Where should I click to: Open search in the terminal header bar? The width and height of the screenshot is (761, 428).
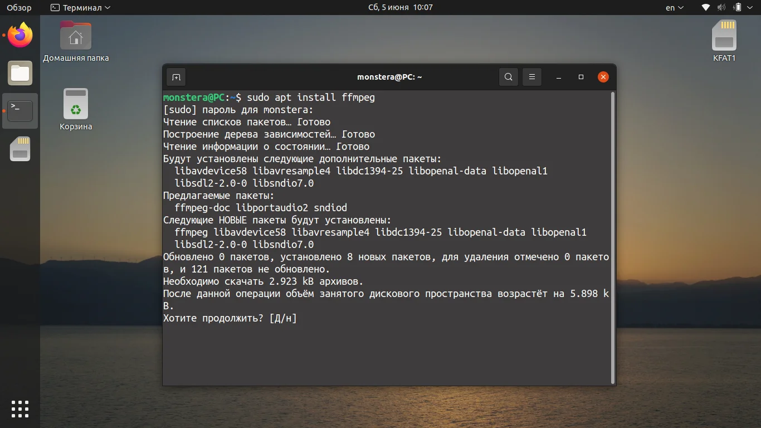pyautogui.click(x=508, y=77)
